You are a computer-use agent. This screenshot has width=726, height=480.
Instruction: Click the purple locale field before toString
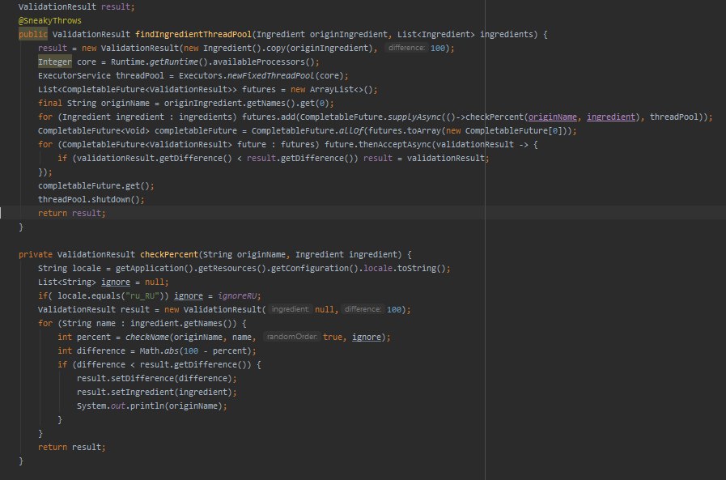pyautogui.click(x=378, y=269)
